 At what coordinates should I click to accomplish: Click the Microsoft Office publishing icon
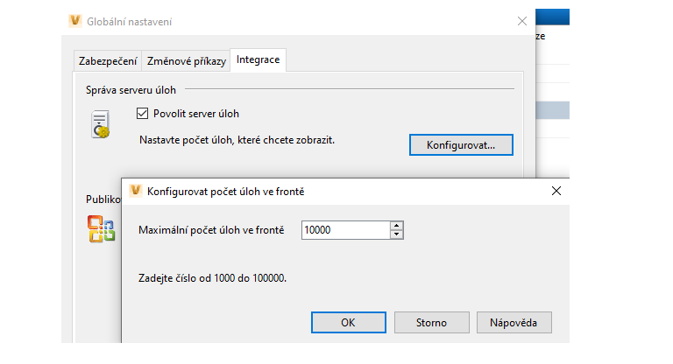102,229
